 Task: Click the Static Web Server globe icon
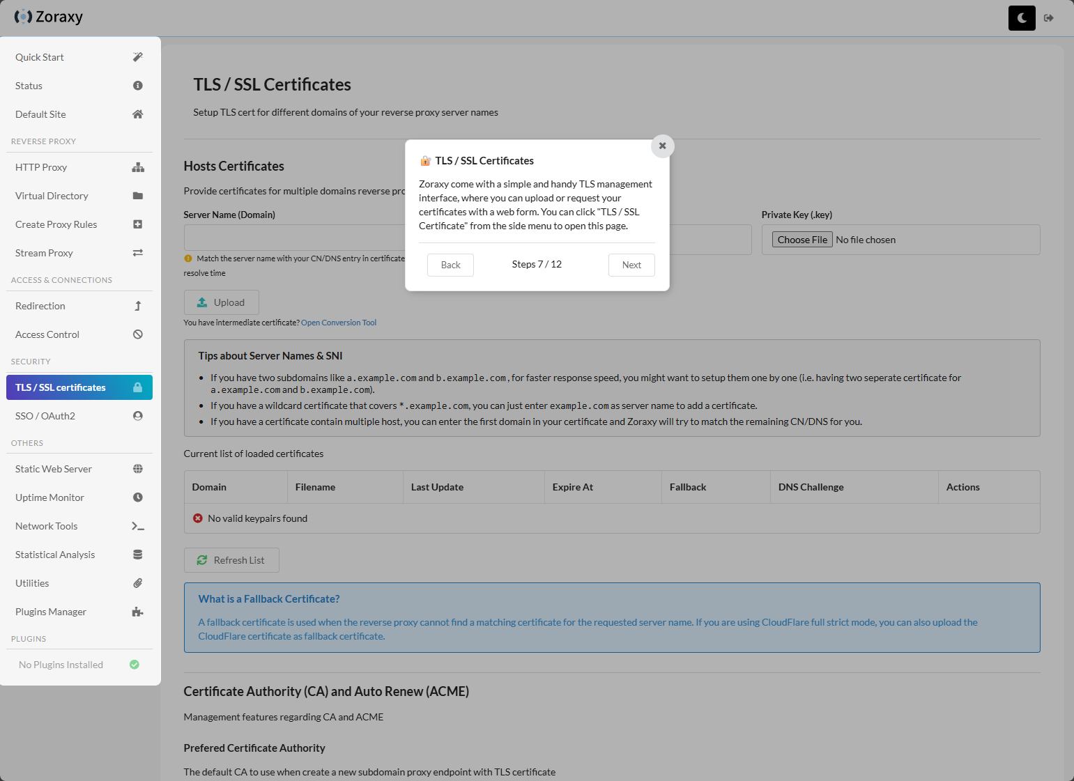(138, 469)
